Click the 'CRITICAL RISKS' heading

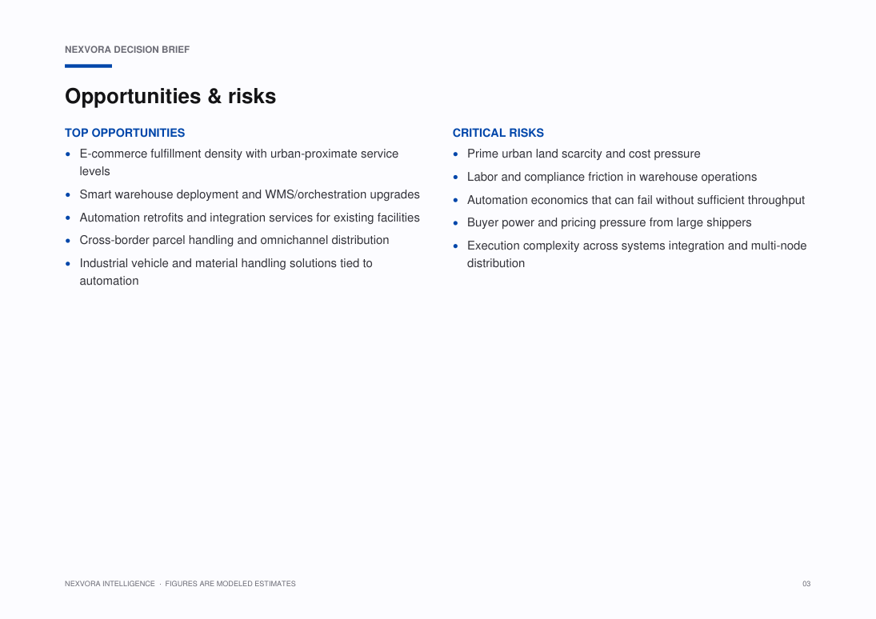[x=498, y=133]
